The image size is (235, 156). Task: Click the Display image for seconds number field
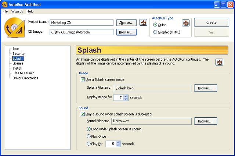(118, 97)
